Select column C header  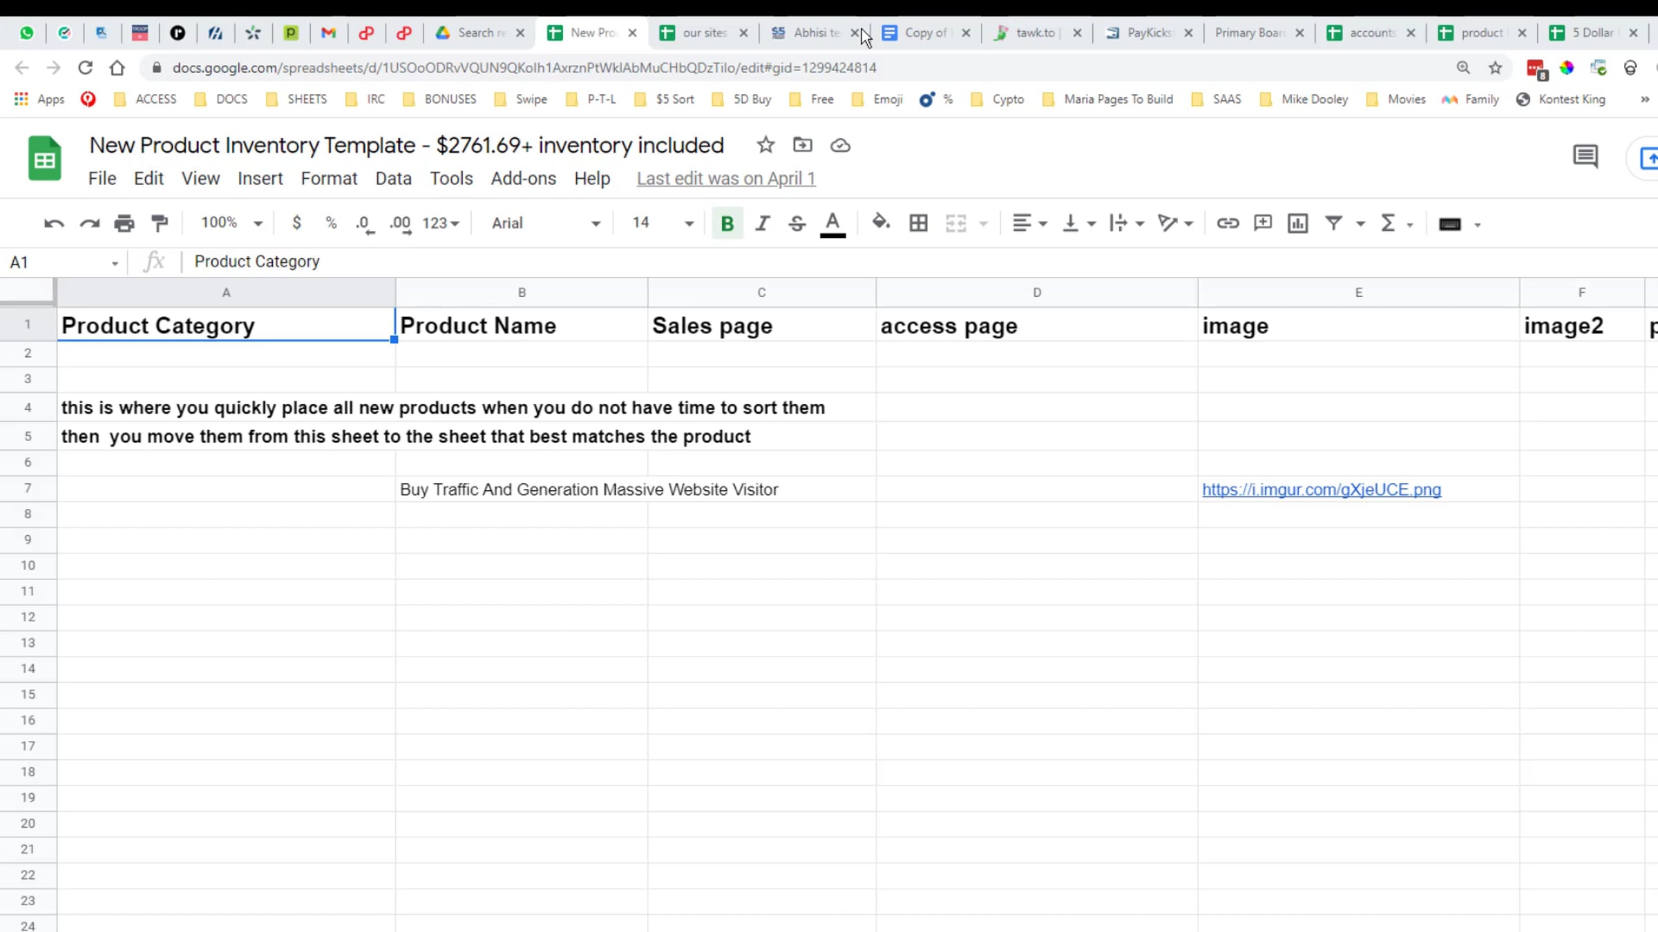tap(762, 293)
